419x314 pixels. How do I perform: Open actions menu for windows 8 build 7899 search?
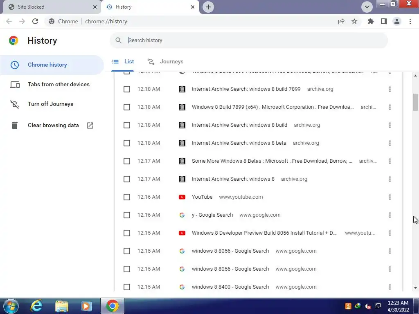pos(390,89)
